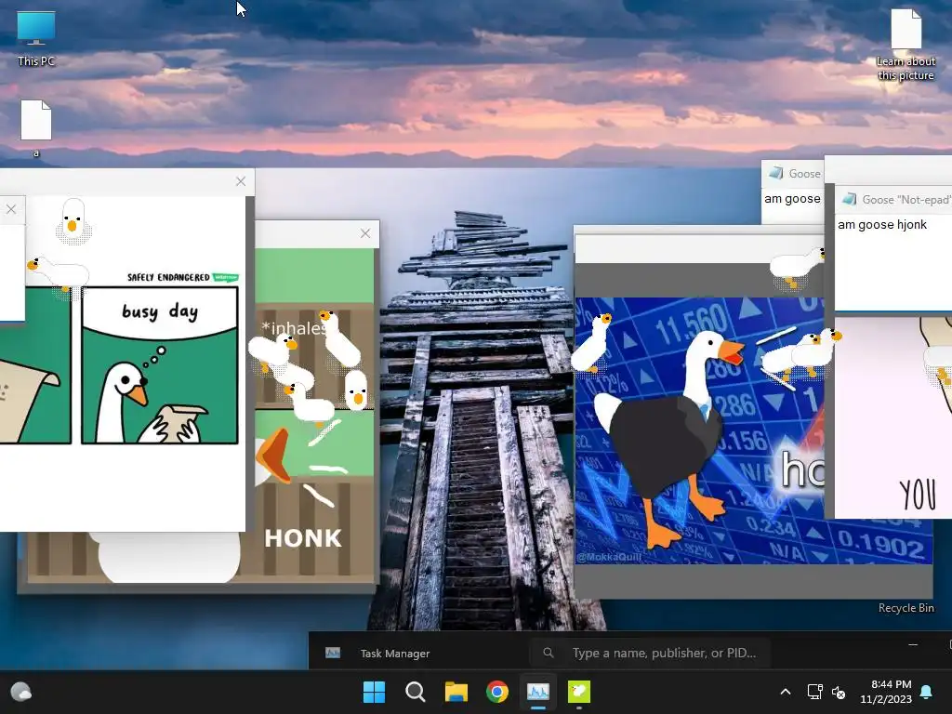Image resolution: width=952 pixels, height=714 pixels.
Task: Click the "YOU" meme image at the right
Action: pos(893,417)
